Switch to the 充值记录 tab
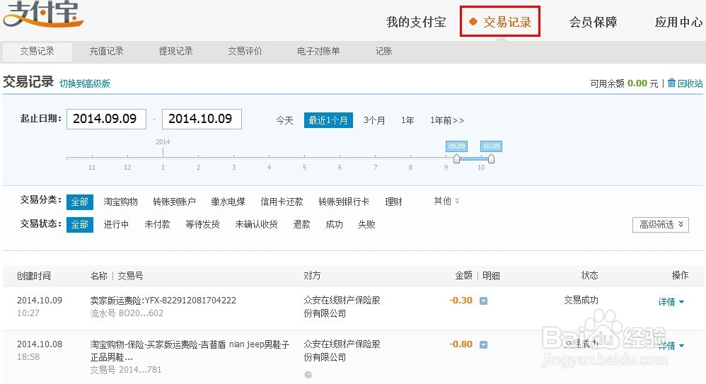Image resolution: width=706 pixels, height=384 pixels. point(106,51)
